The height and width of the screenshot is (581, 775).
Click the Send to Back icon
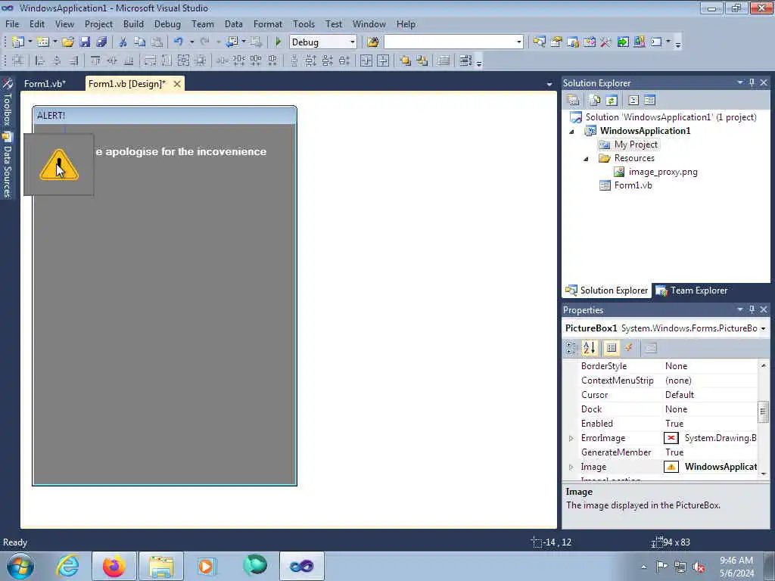coord(422,61)
